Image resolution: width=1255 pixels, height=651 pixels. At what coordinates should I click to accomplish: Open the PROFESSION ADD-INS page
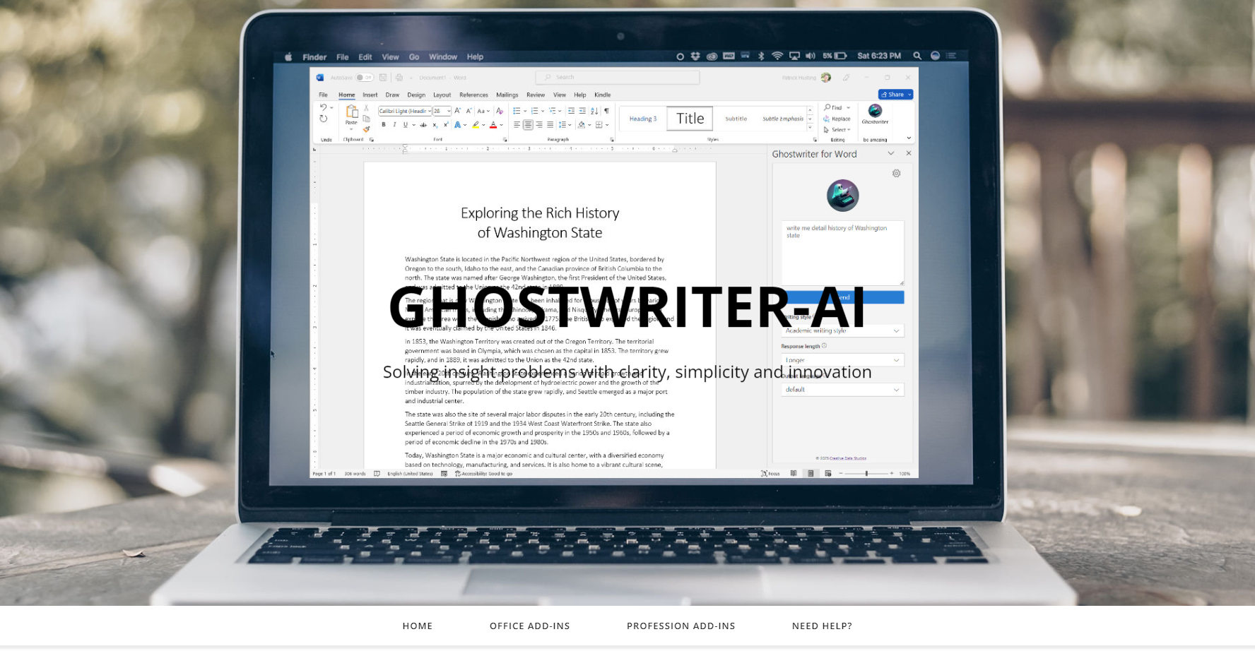coord(680,626)
